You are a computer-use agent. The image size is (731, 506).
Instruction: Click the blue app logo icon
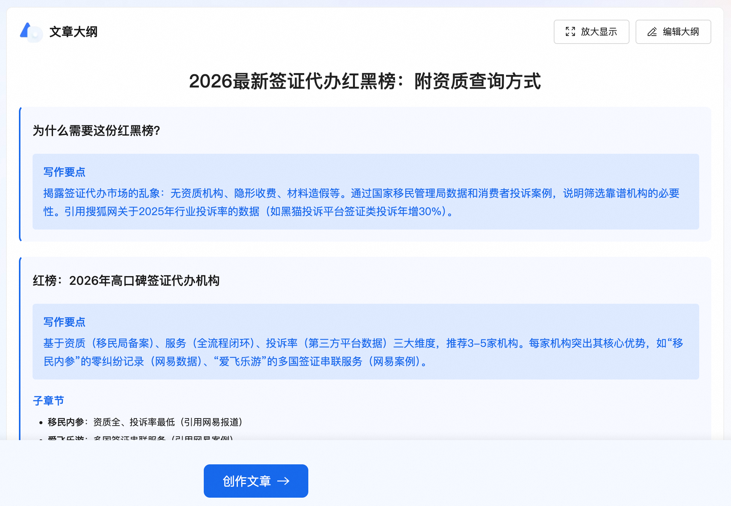(31, 32)
